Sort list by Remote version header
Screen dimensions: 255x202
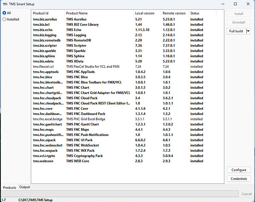pyautogui.click(x=175, y=13)
